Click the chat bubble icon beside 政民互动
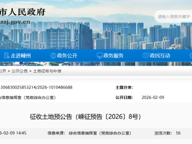 146,55
